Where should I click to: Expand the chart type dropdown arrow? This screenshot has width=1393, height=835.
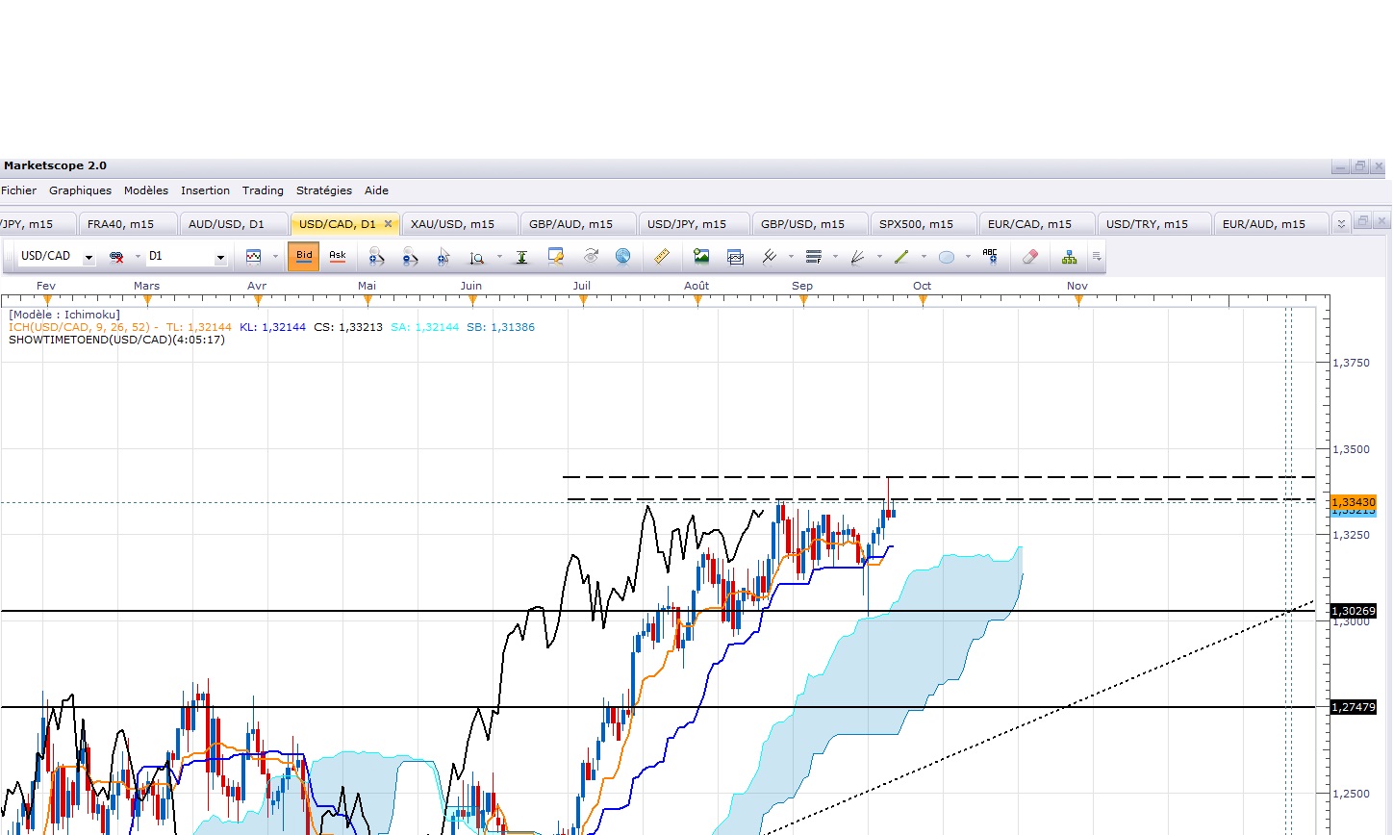[x=275, y=257]
